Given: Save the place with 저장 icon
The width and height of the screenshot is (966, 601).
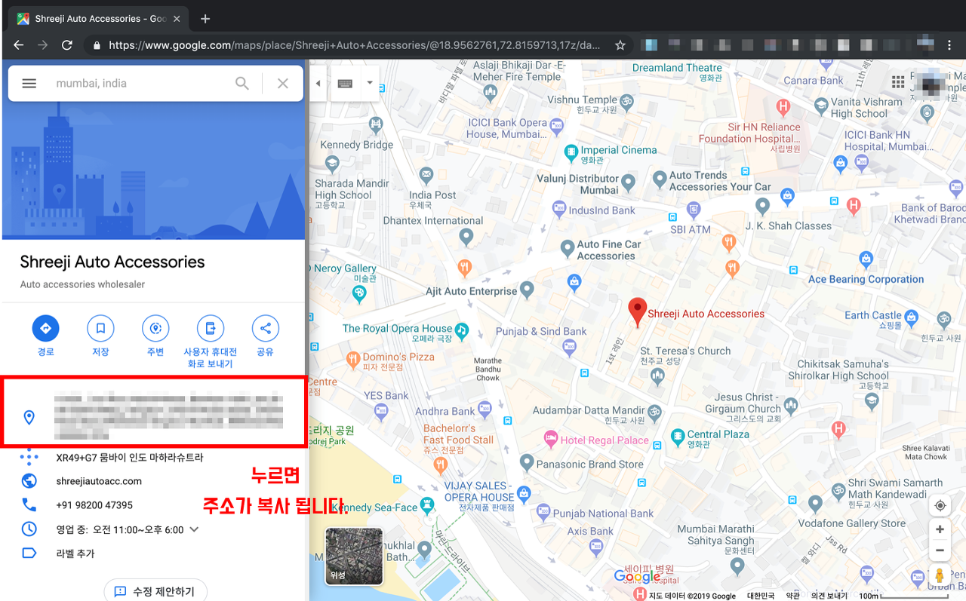Looking at the screenshot, I should pos(100,329).
